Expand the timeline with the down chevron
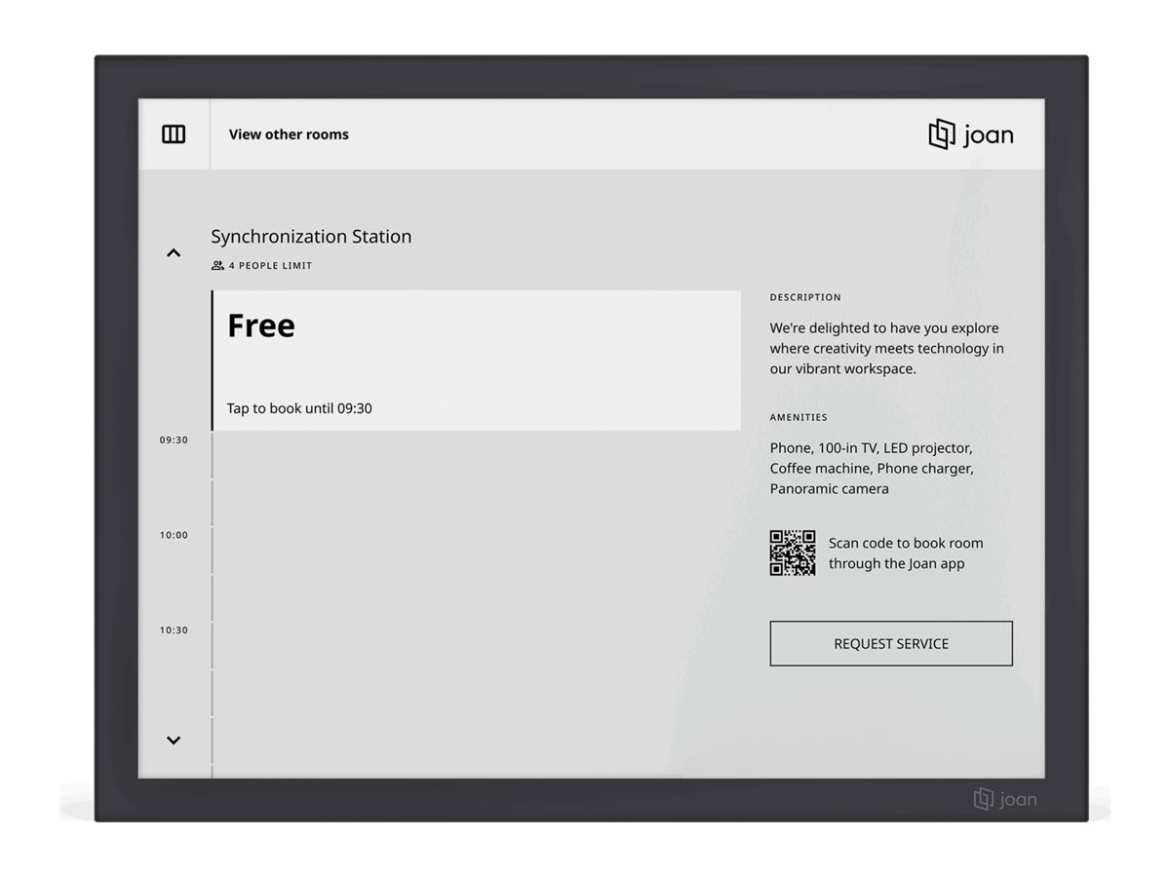 click(x=174, y=740)
